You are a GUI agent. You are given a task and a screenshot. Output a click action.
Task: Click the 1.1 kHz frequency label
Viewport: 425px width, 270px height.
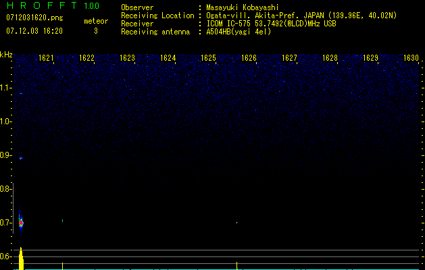click(x=5, y=88)
